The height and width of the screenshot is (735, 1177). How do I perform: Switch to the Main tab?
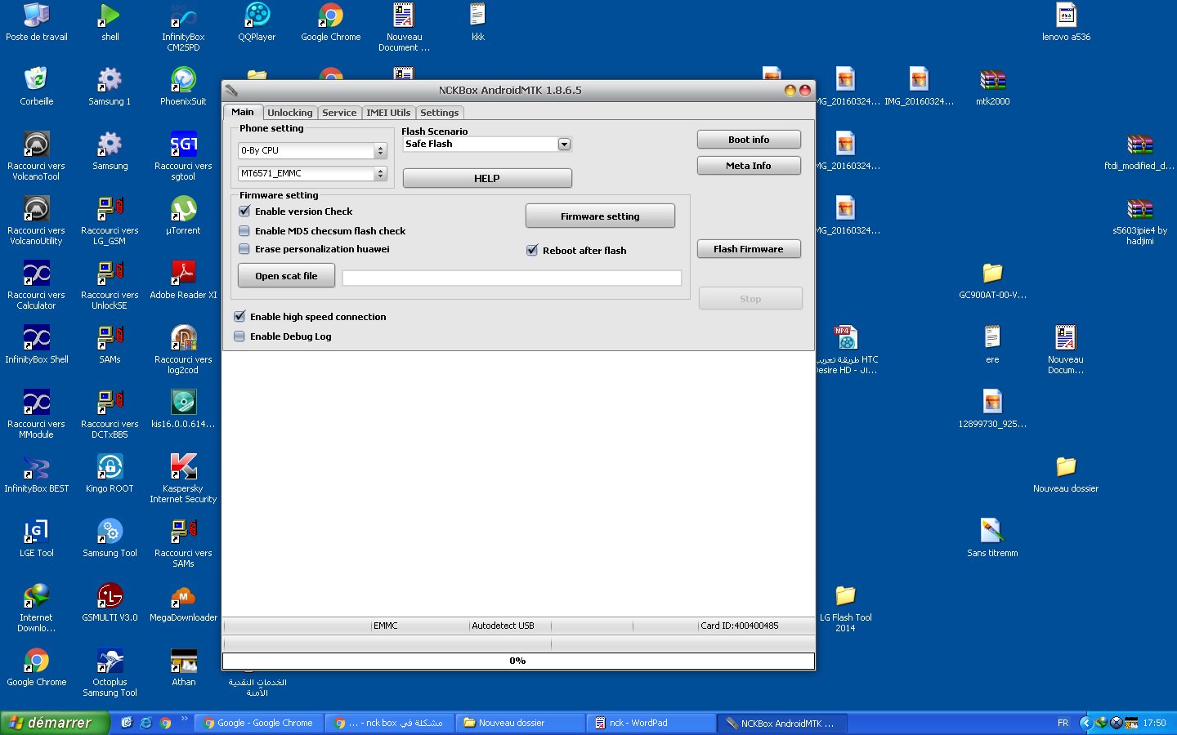tap(242, 112)
